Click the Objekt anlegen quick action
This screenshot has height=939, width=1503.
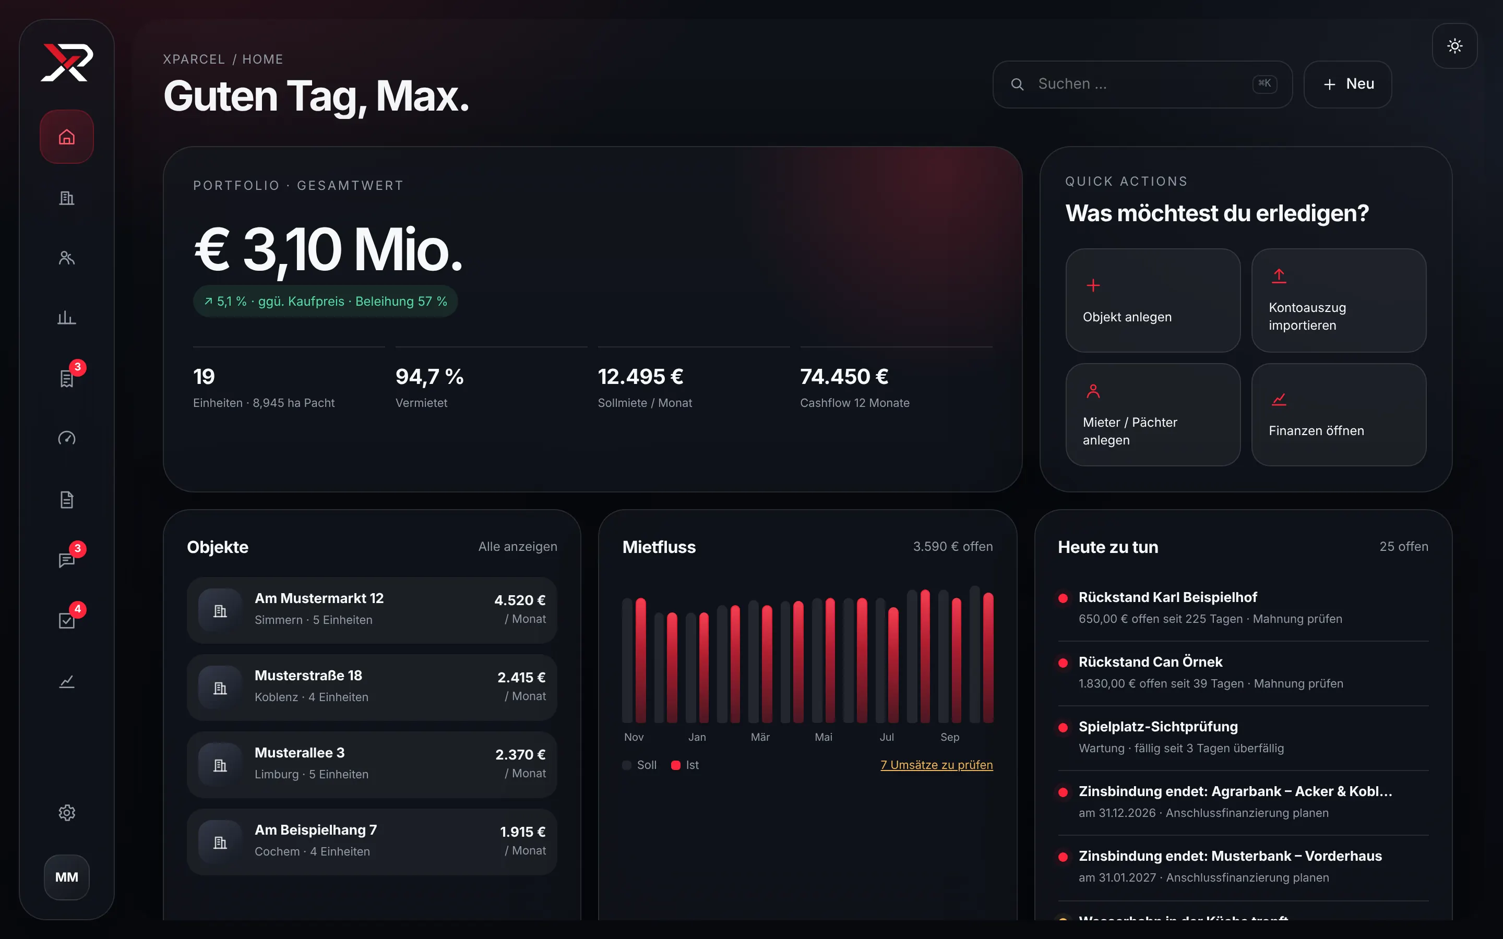pos(1153,300)
